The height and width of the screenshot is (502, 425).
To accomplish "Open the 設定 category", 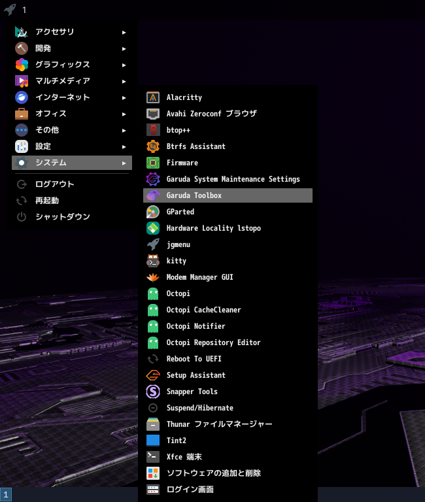I will coord(72,146).
